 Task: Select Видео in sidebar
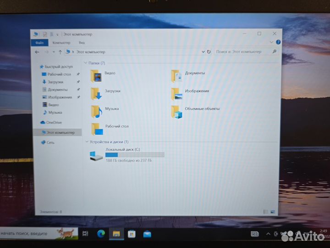[x=51, y=105]
